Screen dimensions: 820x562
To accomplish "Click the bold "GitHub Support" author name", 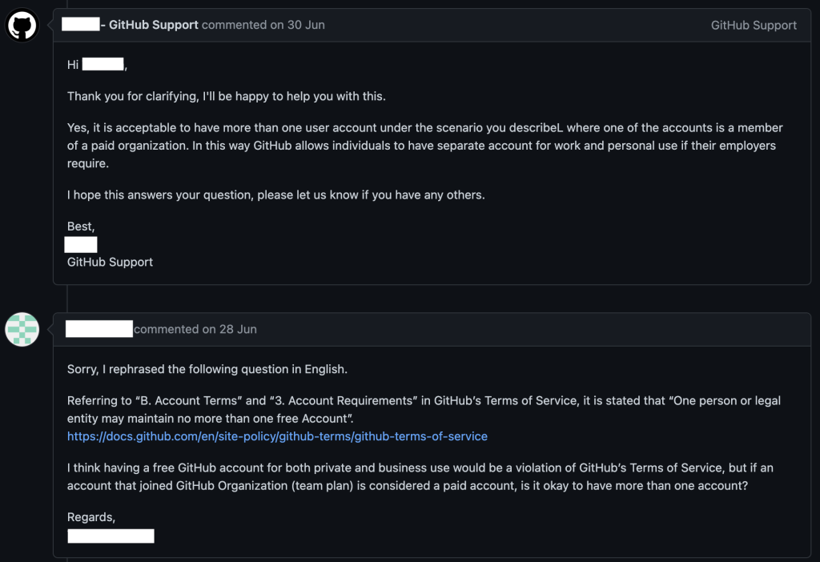I will (154, 25).
